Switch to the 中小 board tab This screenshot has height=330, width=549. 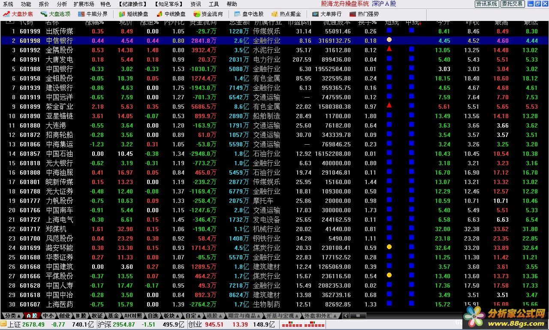(48, 315)
